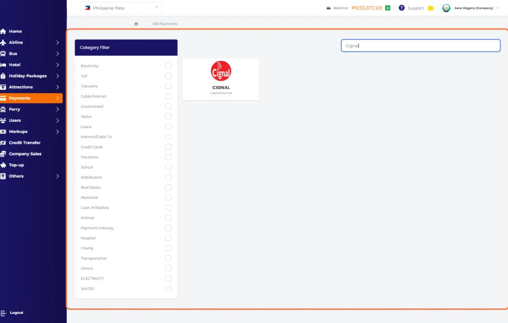Viewport: 508px width, 323px height.
Task: Click the Support question mark icon
Action: tap(401, 8)
